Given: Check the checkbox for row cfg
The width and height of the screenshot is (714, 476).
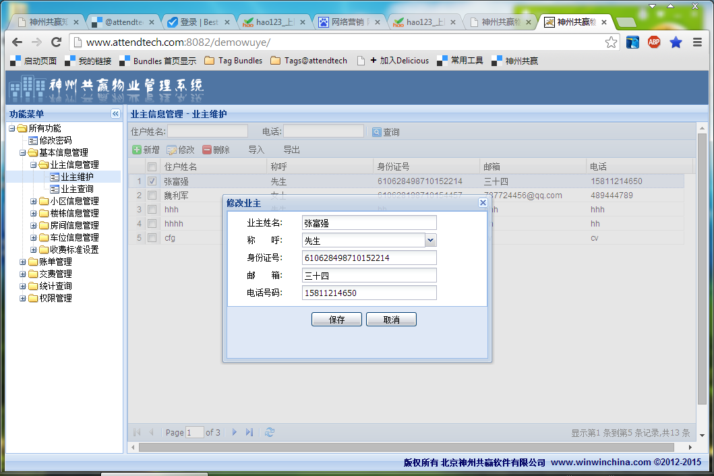Looking at the screenshot, I should point(152,238).
